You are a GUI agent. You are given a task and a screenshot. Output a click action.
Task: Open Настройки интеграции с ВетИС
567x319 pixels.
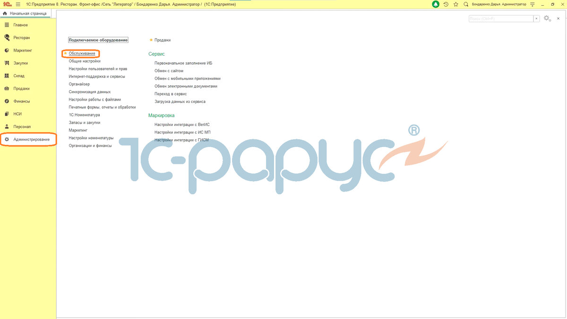point(182,125)
